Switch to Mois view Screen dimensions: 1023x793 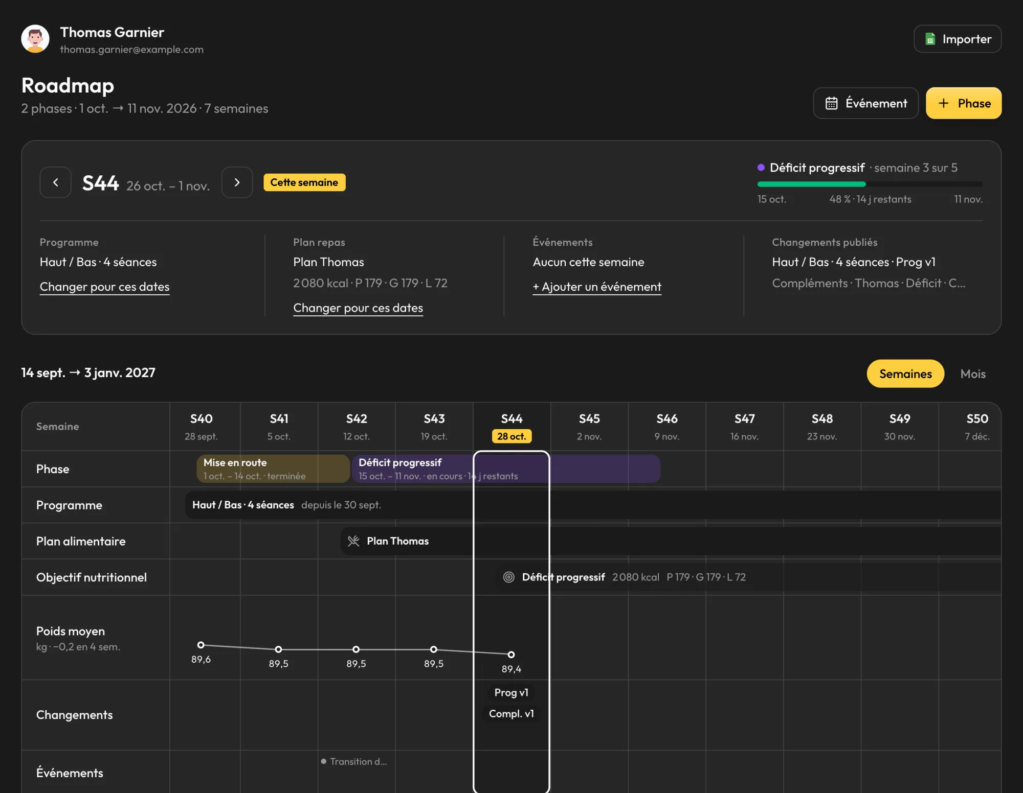pos(973,374)
